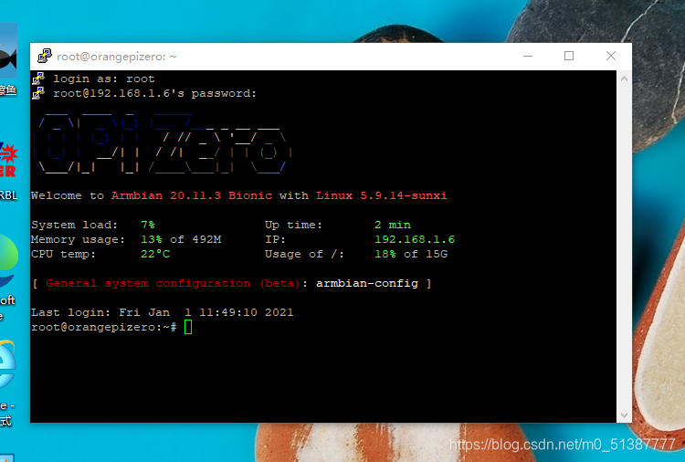The width and height of the screenshot is (685, 462).
Task: Click the "IP:" label
Action: [275, 240]
